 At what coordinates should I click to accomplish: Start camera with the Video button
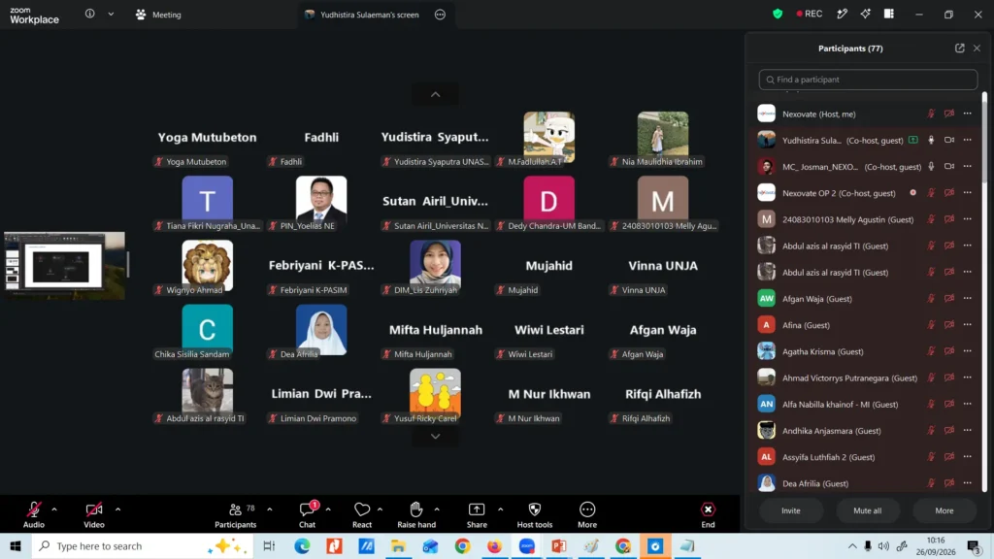[94, 514]
